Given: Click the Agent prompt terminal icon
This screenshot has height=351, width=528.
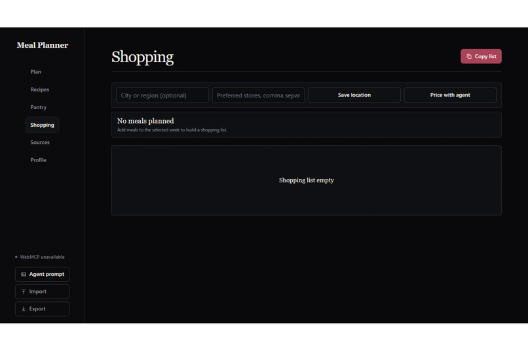Looking at the screenshot, I should tap(24, 275).
